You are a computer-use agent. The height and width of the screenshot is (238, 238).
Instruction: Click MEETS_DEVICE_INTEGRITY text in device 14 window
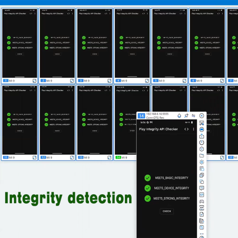(x=172, y=188)
